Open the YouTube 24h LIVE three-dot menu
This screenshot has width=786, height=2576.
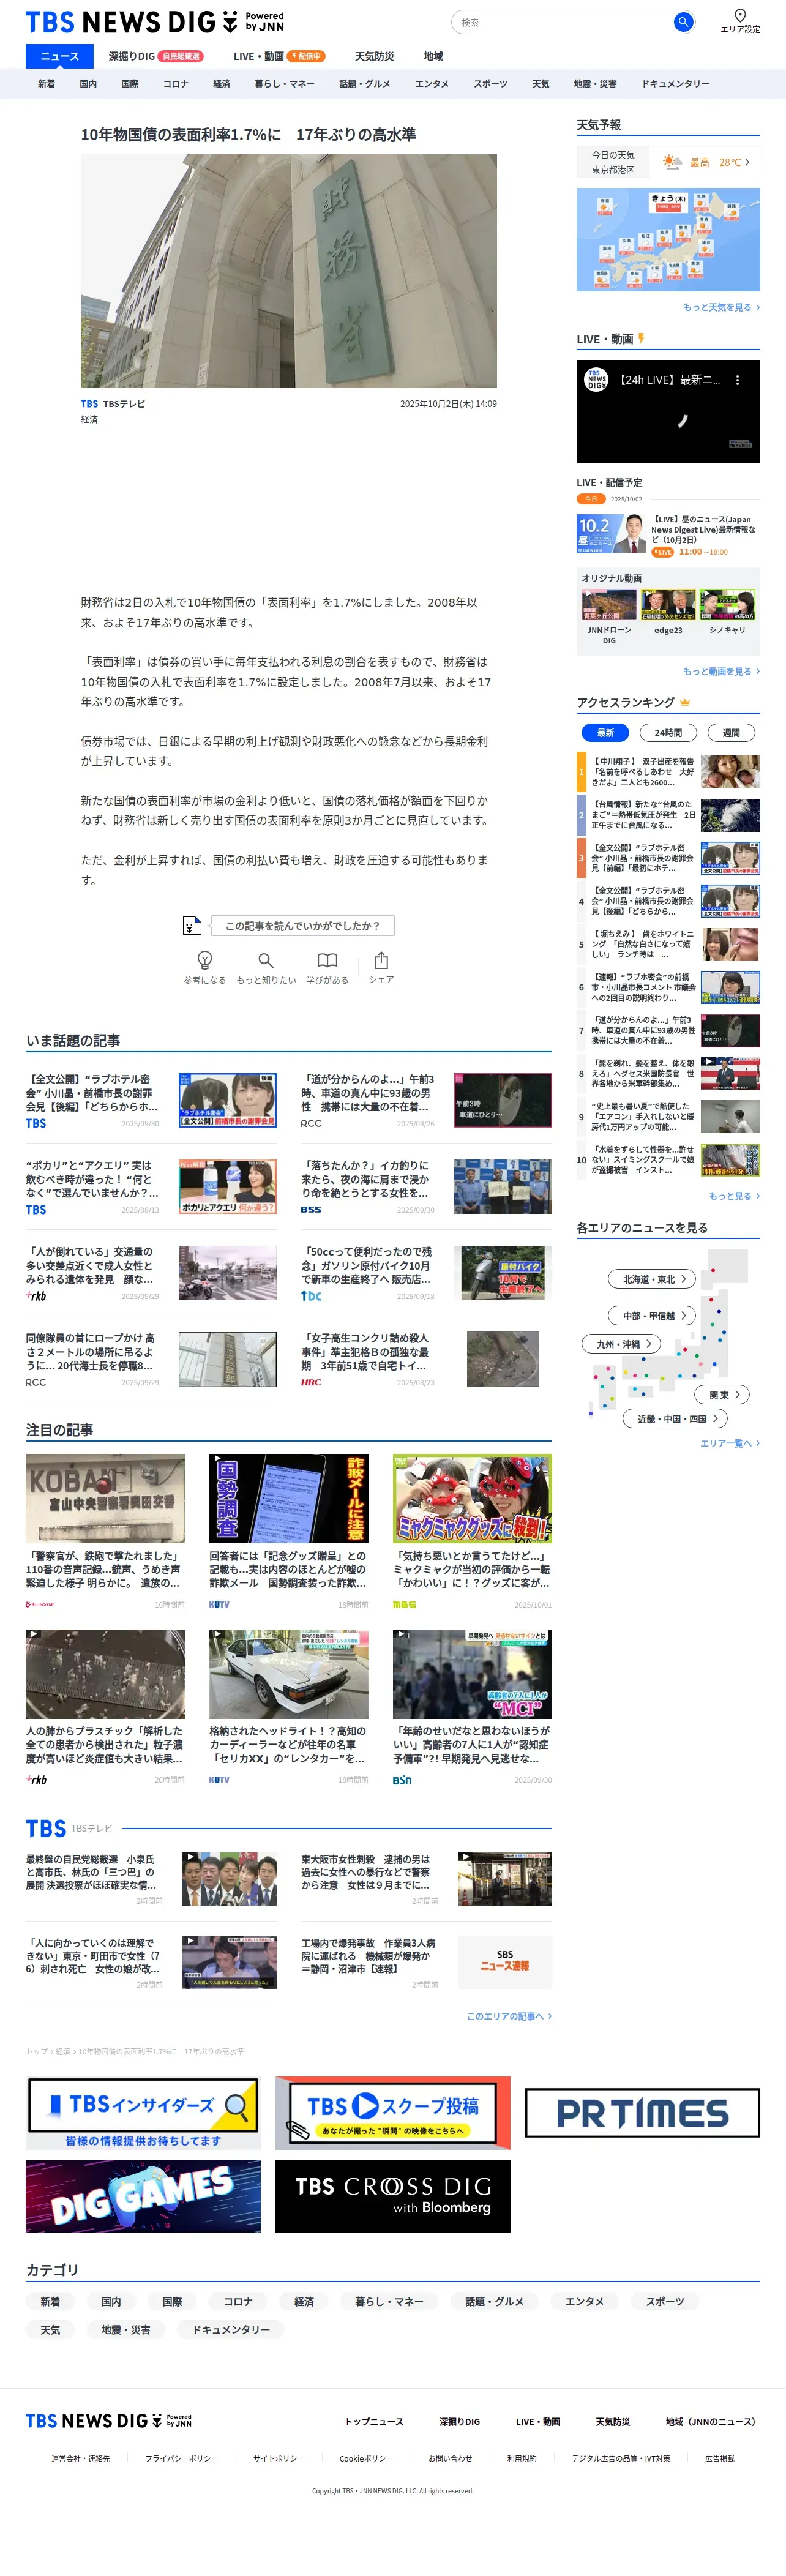click(738, 380)
